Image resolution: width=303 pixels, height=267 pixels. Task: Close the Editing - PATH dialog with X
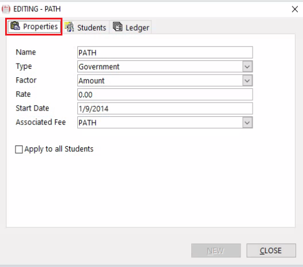294,9
